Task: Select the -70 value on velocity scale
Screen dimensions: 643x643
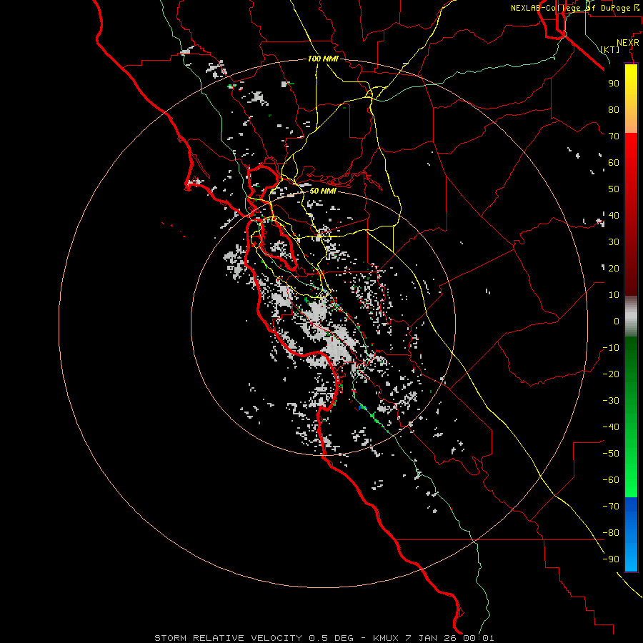Action: tap(611, 506)
